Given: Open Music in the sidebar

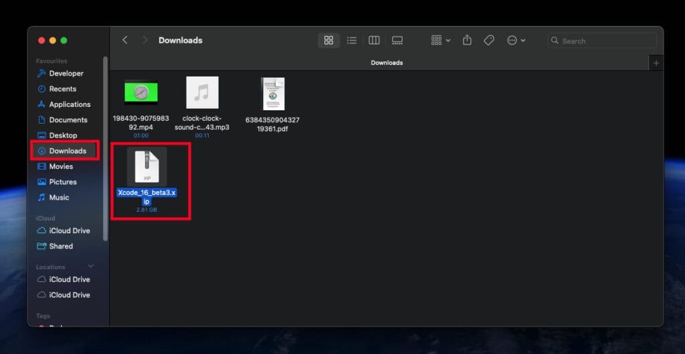Looking at the screenshot, I should 59,197.
